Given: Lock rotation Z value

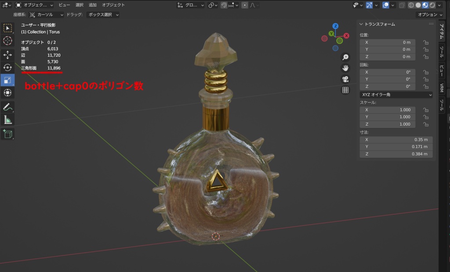Looking at the screenshot, I should 425,87.
